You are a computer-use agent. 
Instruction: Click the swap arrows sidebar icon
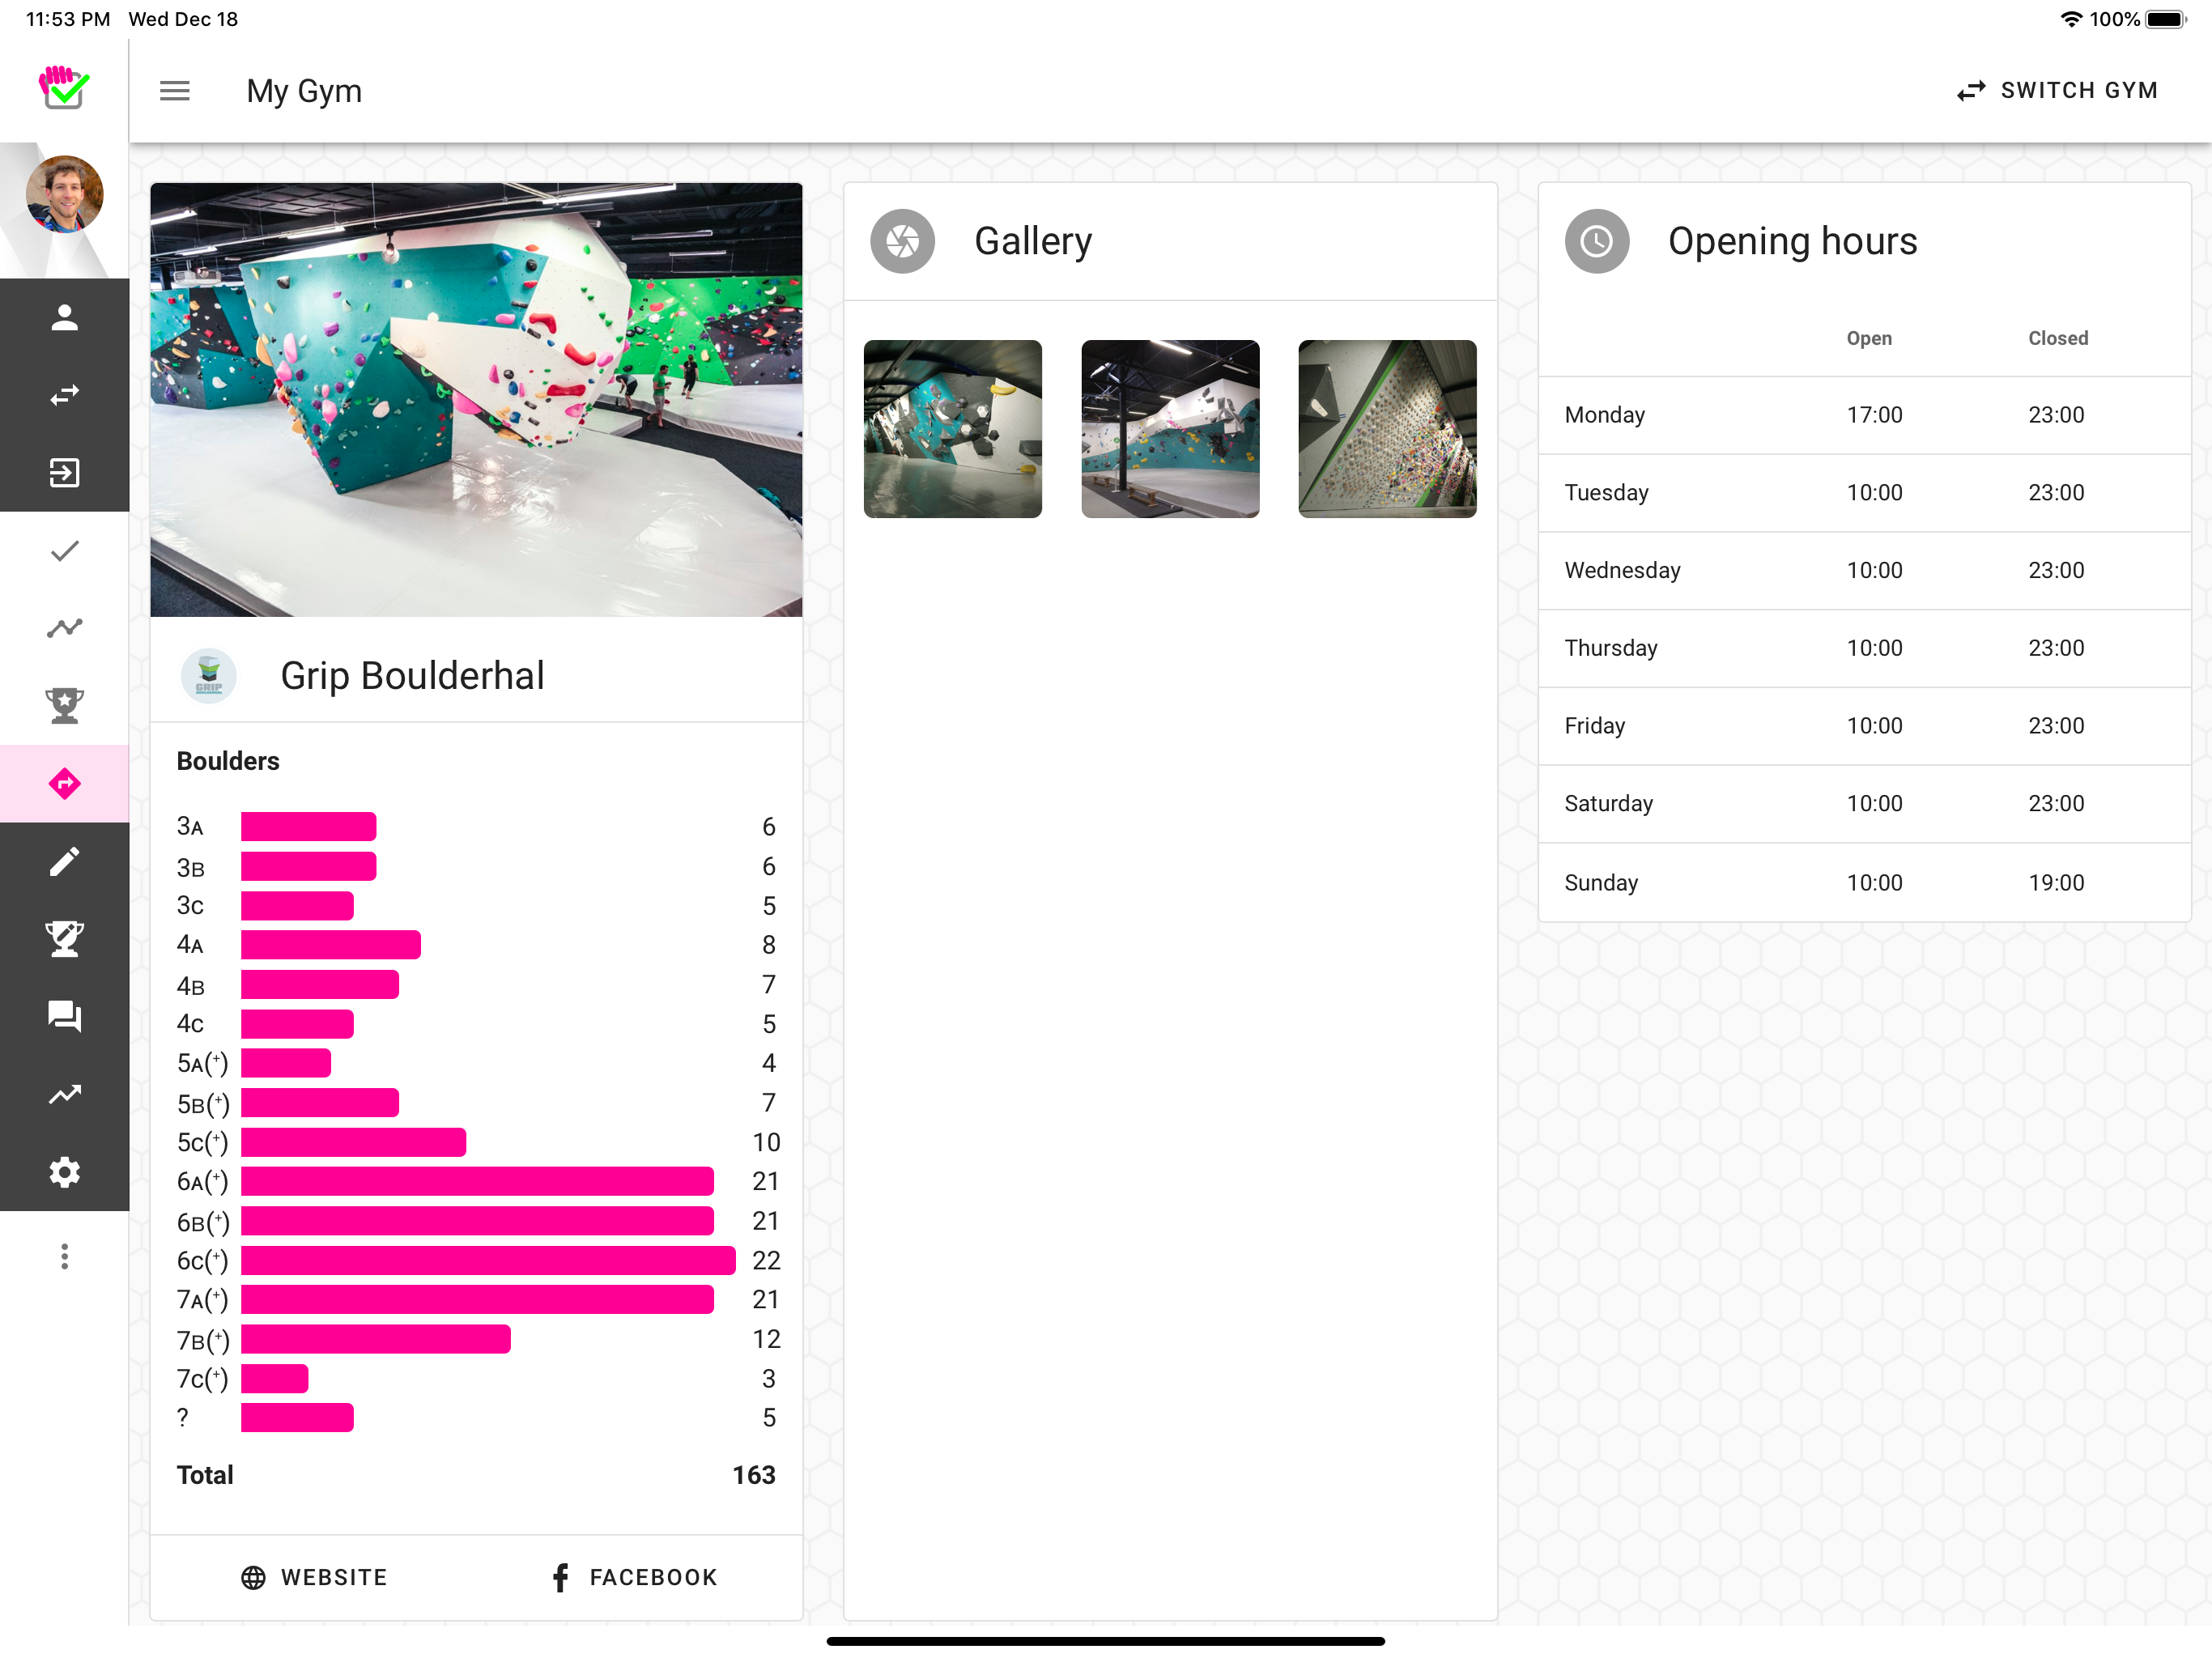[64, 395]
